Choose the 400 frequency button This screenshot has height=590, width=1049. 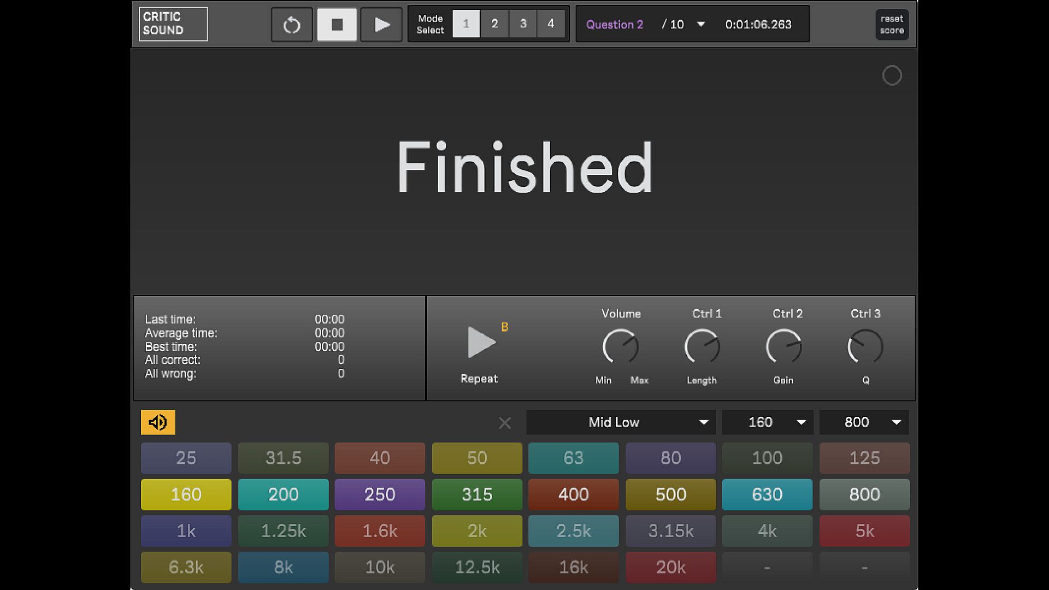(573, 494)
